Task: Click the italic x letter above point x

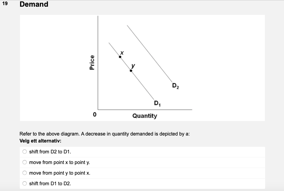Action: pyautogui.click(x=122, y=53)
